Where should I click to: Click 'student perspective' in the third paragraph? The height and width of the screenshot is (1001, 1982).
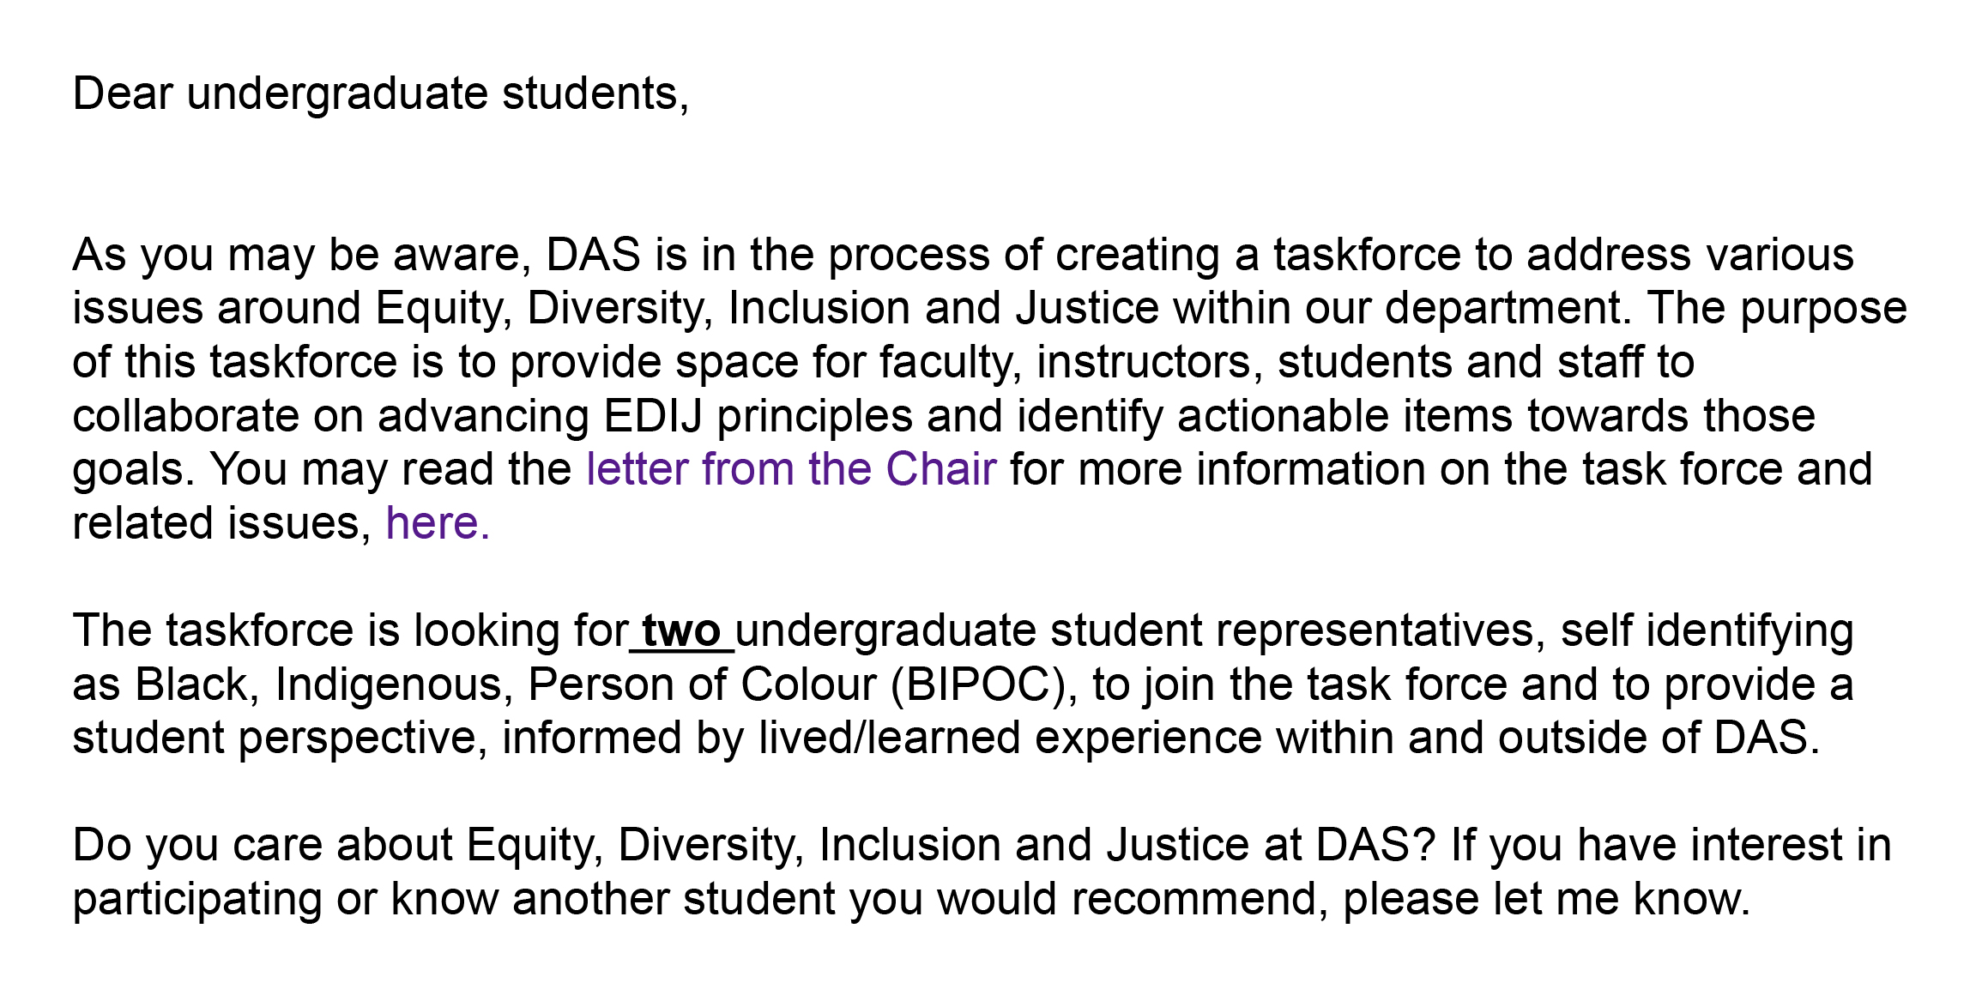[x=280, y=739]
